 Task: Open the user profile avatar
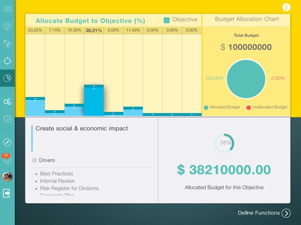[x=7, y=176]
